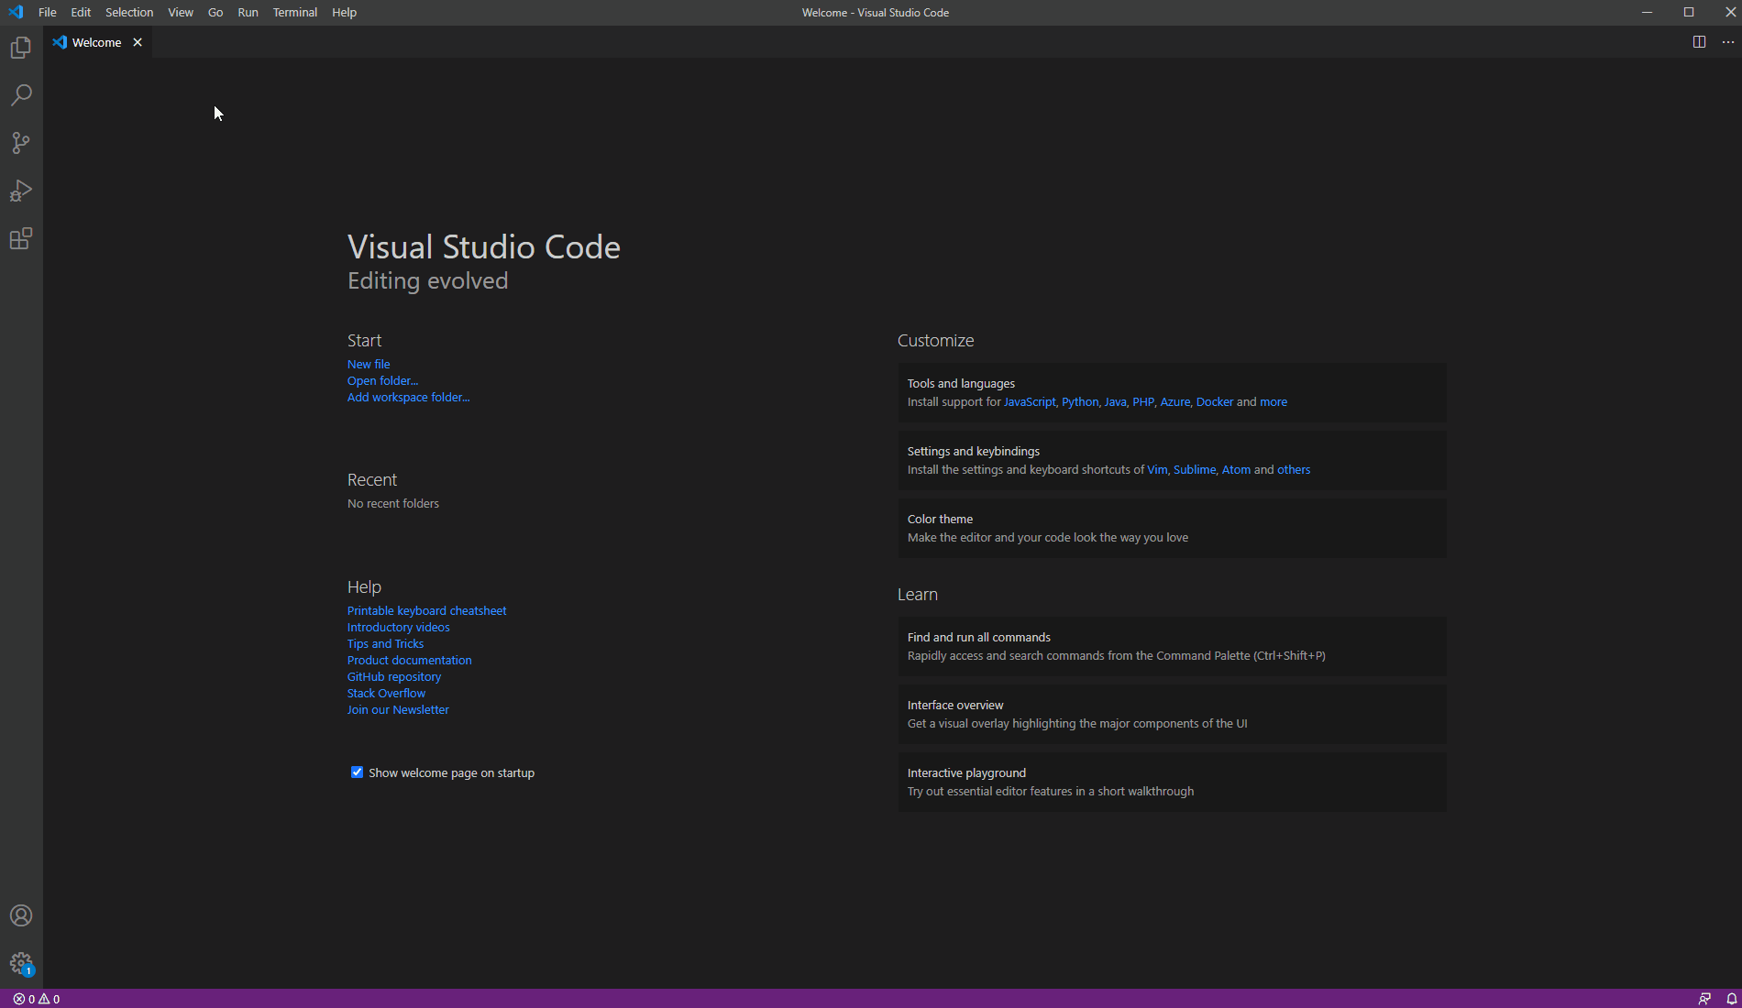Open notifications bell in status bar
The height and width of the screenshot is (1008, 1742).
[x=1731, y=999]
